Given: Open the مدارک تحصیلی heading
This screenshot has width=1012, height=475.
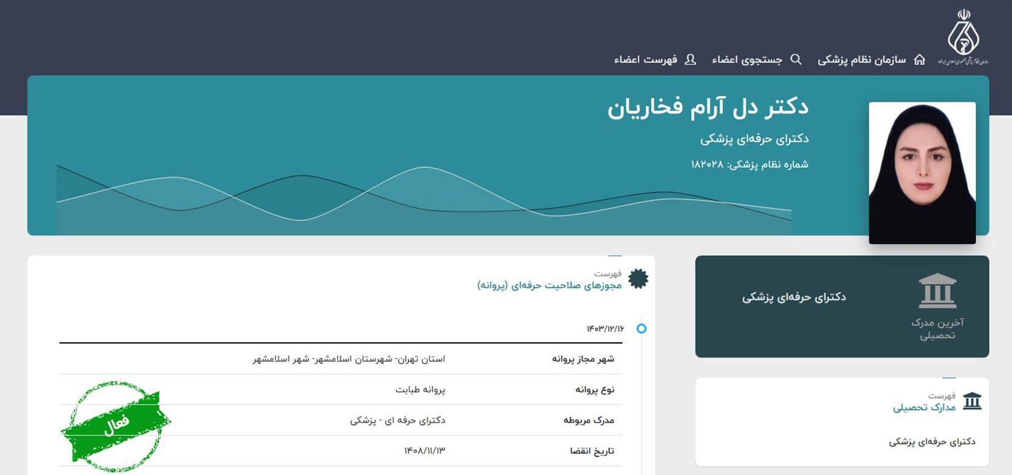Looking at the screenshot, I should [x=924, y=408].
